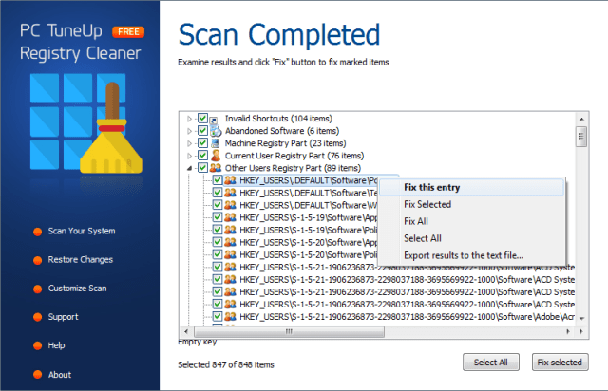This screenshot has width=608, height=391.
Task: Expand the Invalid Shortcuts tree node
Action: tap(190, 119)
